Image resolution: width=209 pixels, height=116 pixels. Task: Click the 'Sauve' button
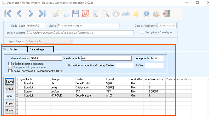[9, 82]
